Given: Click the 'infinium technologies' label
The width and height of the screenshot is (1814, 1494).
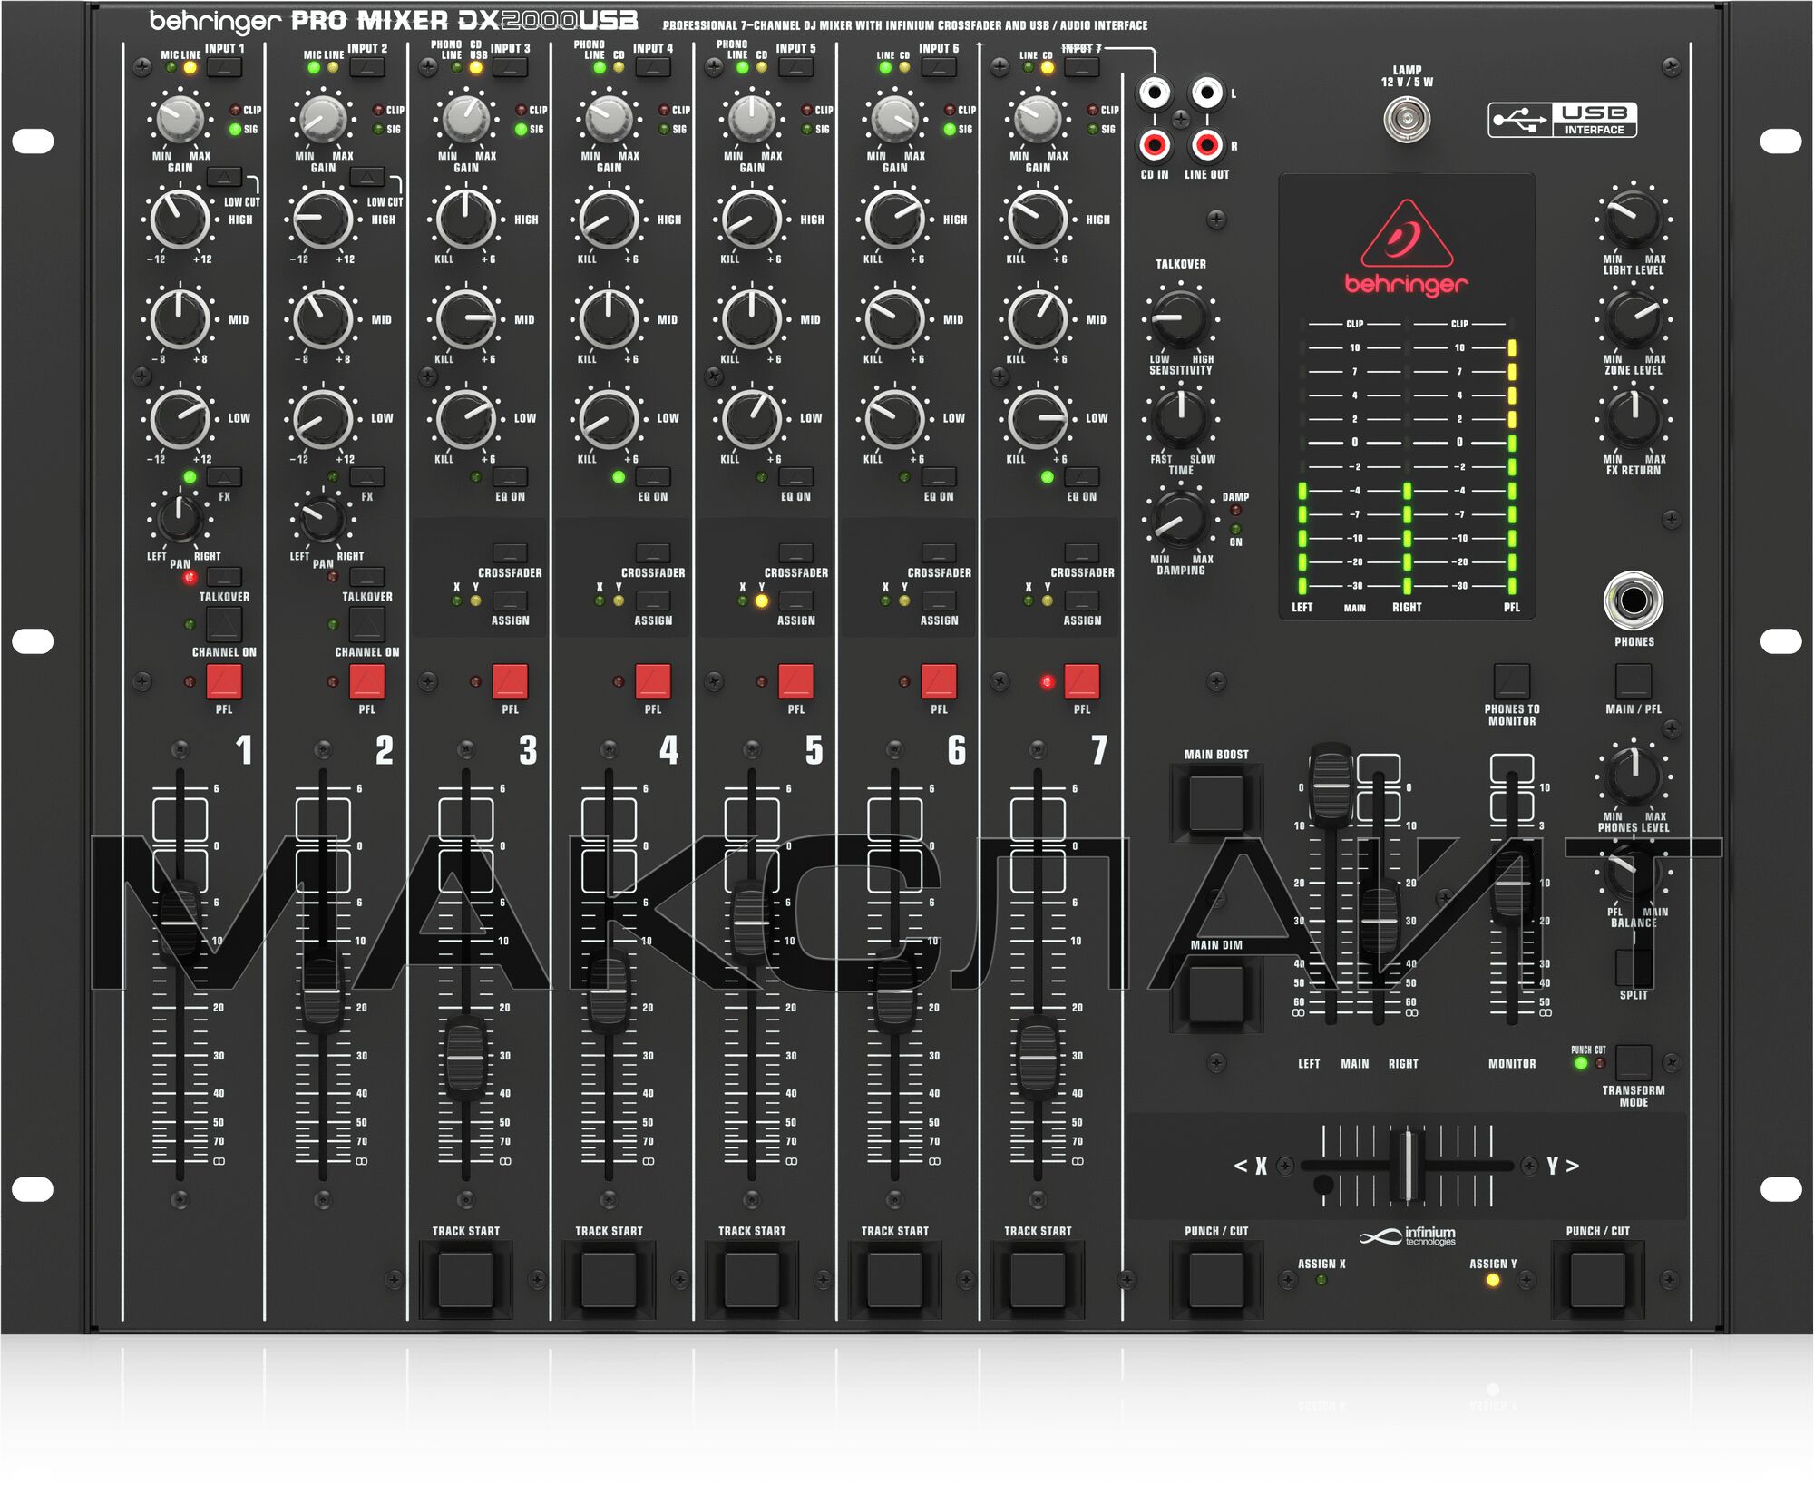Looking at the screenshot, I should 1407,1235.
